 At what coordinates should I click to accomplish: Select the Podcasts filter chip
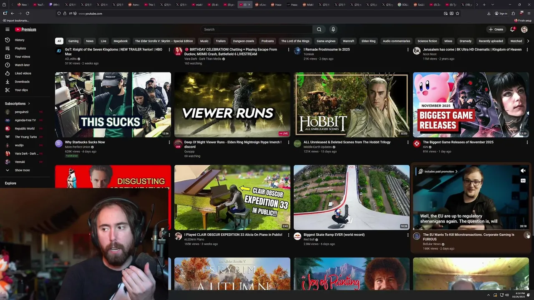(x=267, y=41)
